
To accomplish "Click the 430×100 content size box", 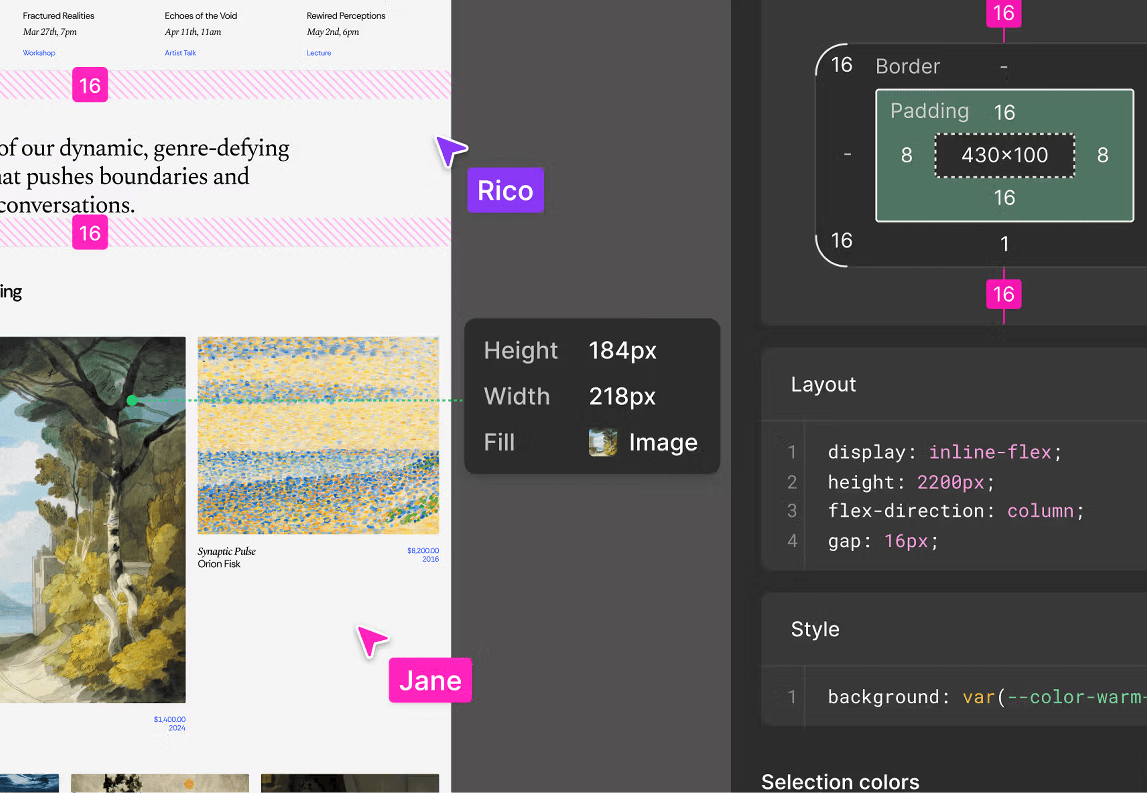I will (x=1005, y=156).
